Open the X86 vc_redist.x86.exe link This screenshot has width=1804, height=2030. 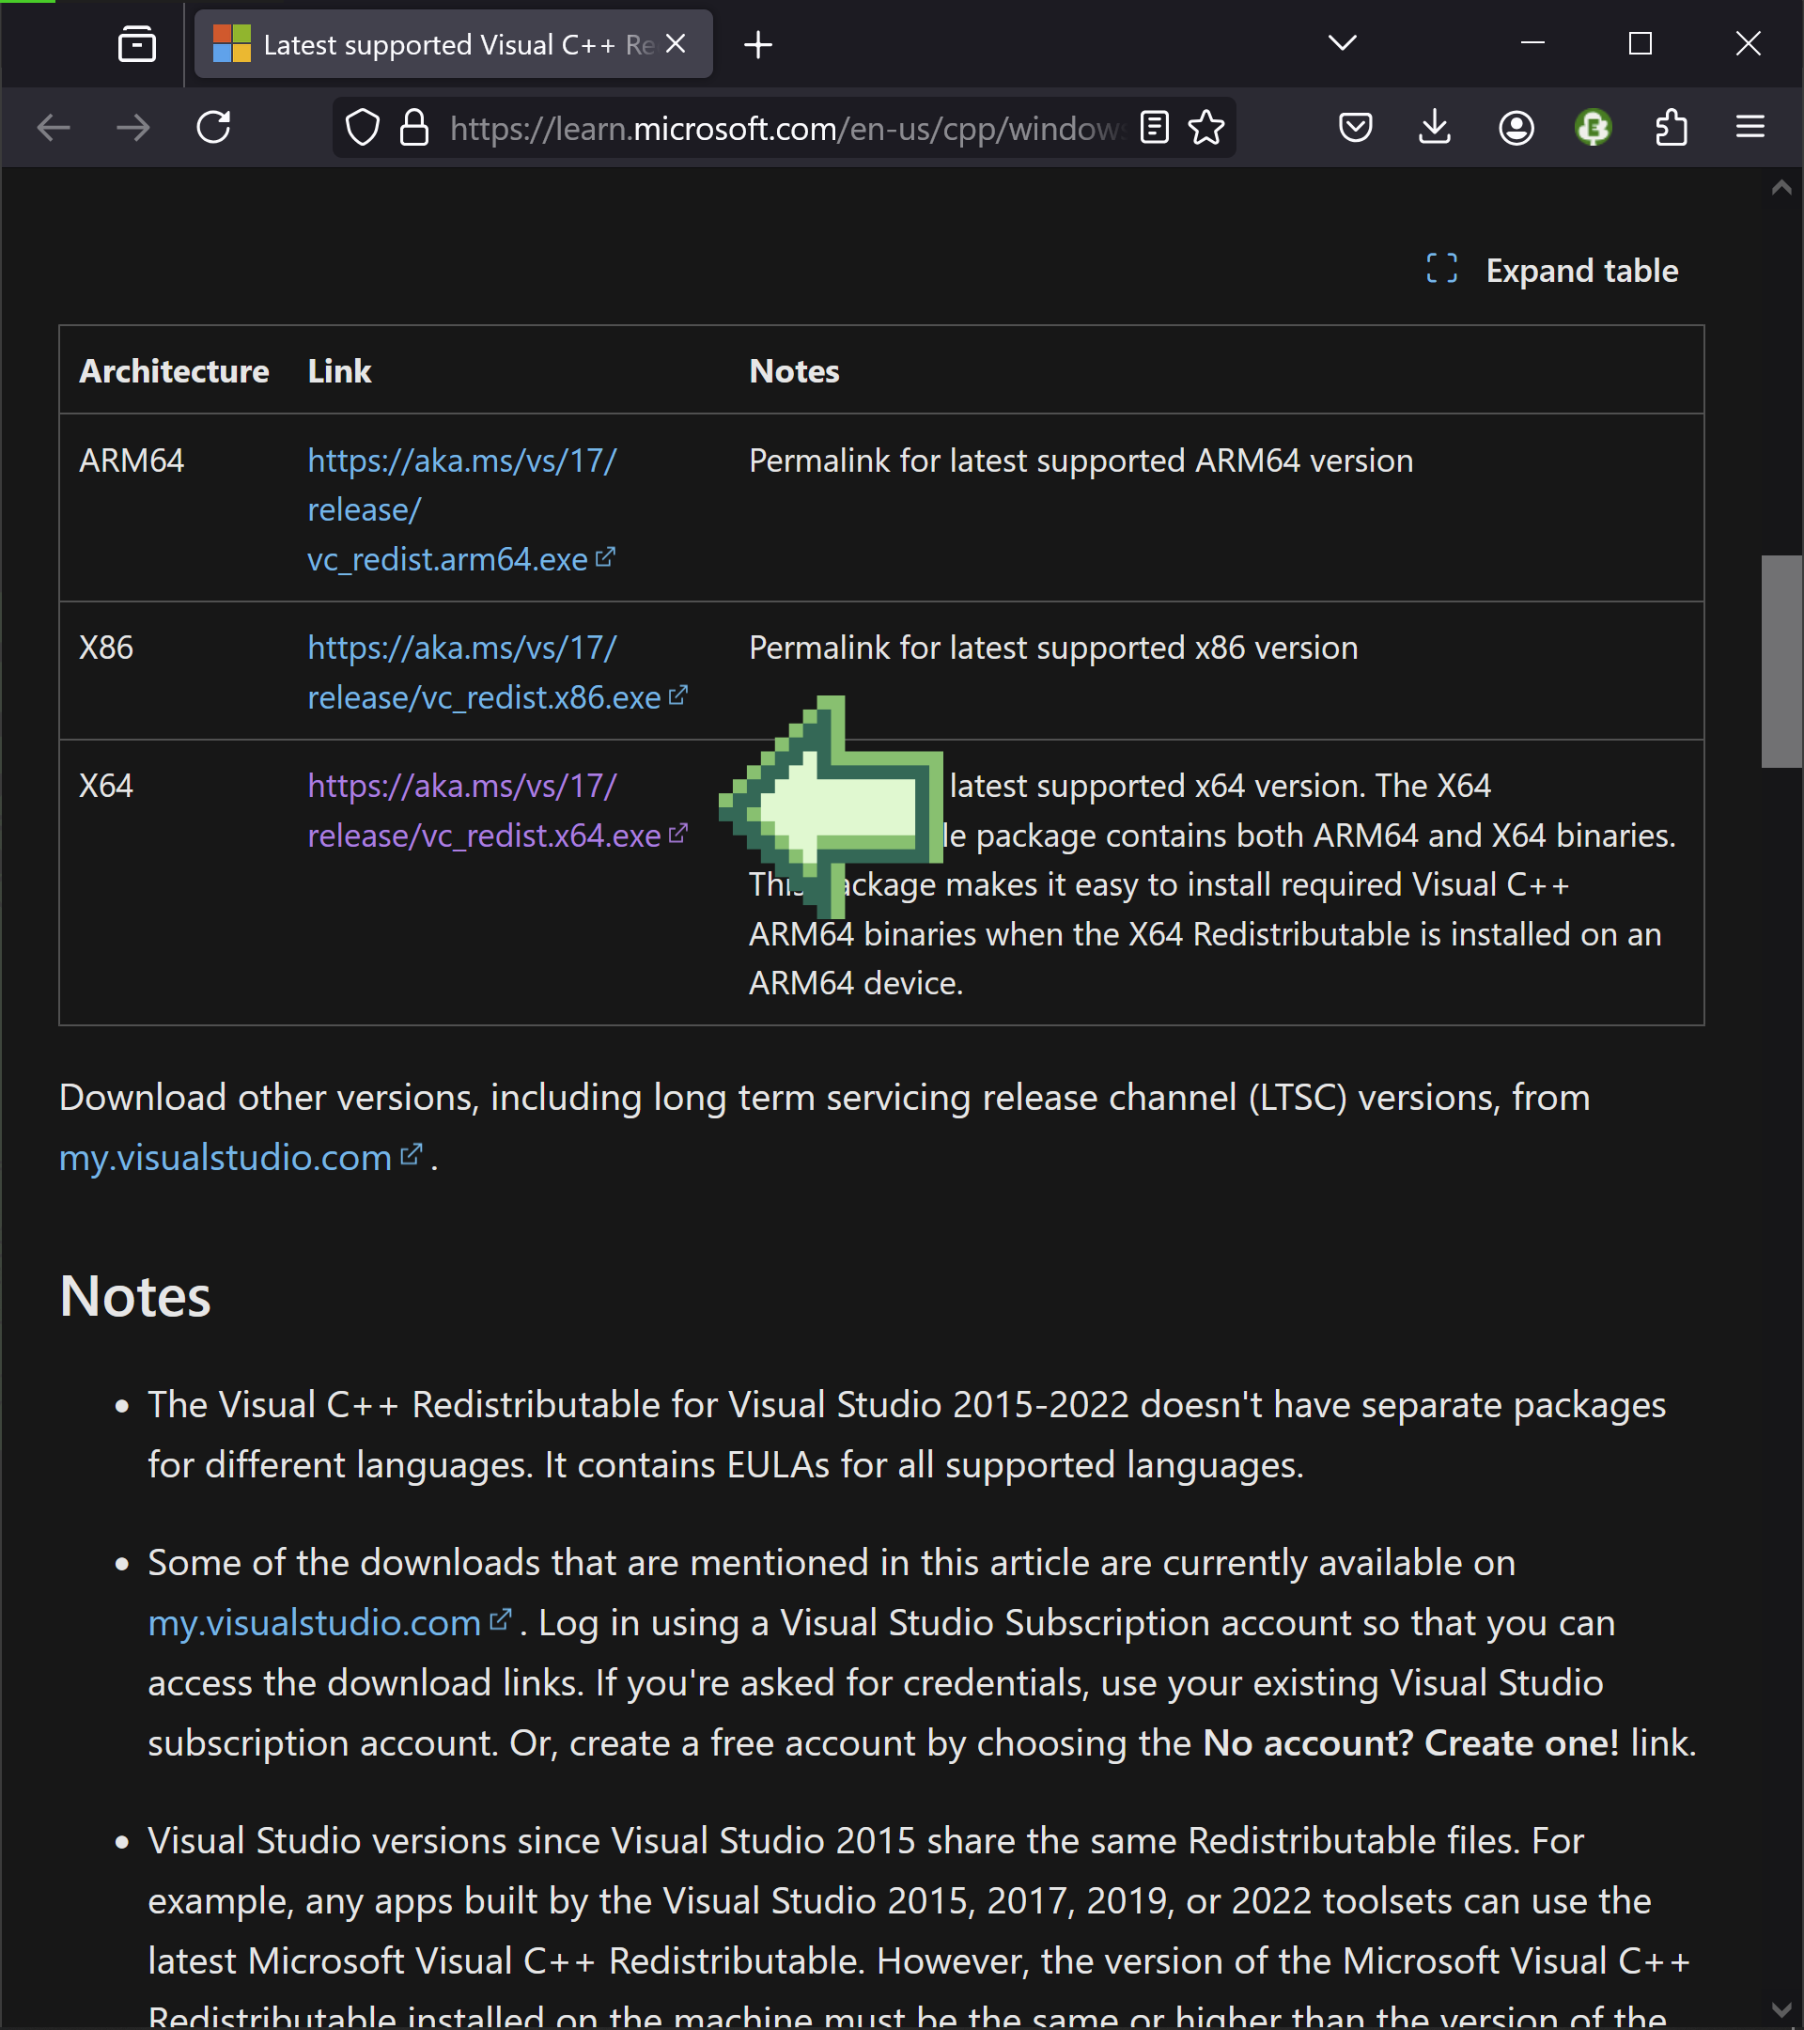pos(497,672)
